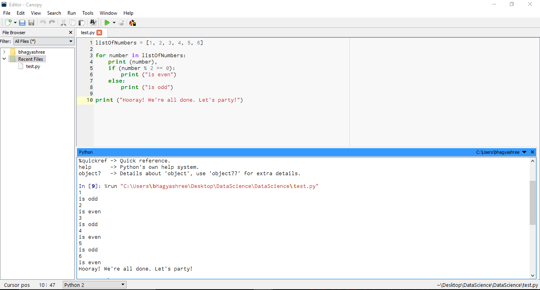
Task: Open the Search menu
Action: (x=54, y=13)
